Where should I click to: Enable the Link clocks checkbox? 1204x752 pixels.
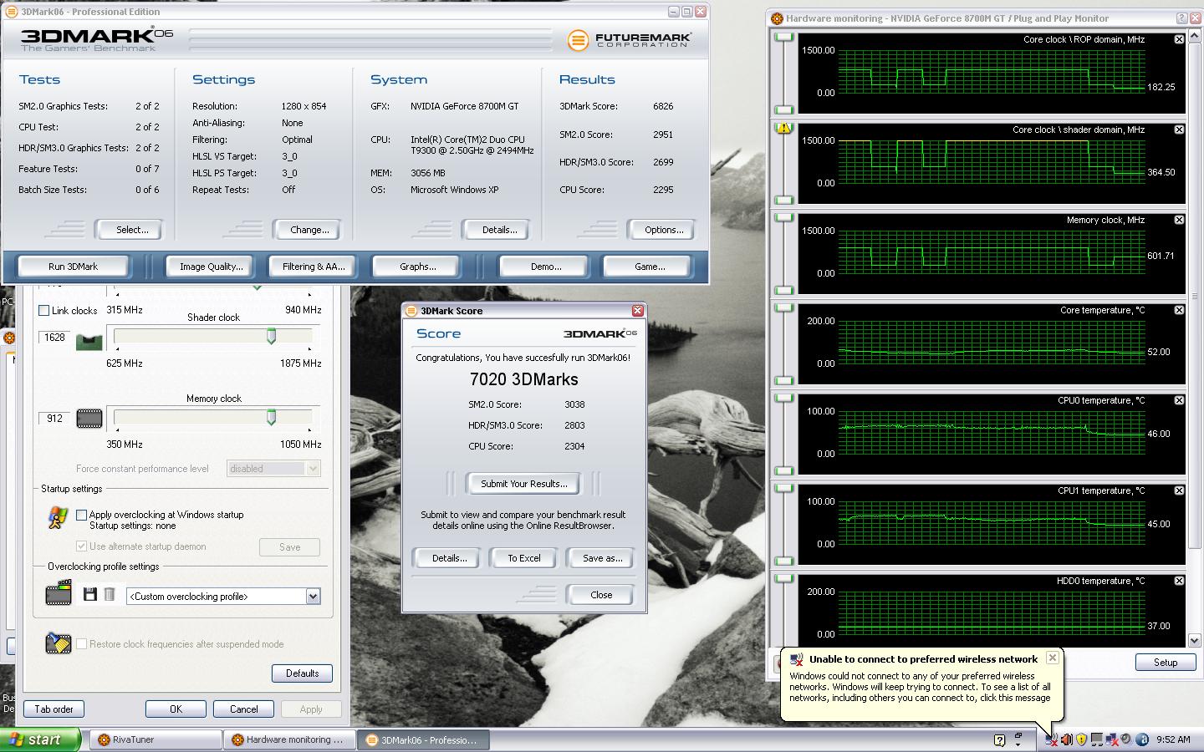click(43, 310)
